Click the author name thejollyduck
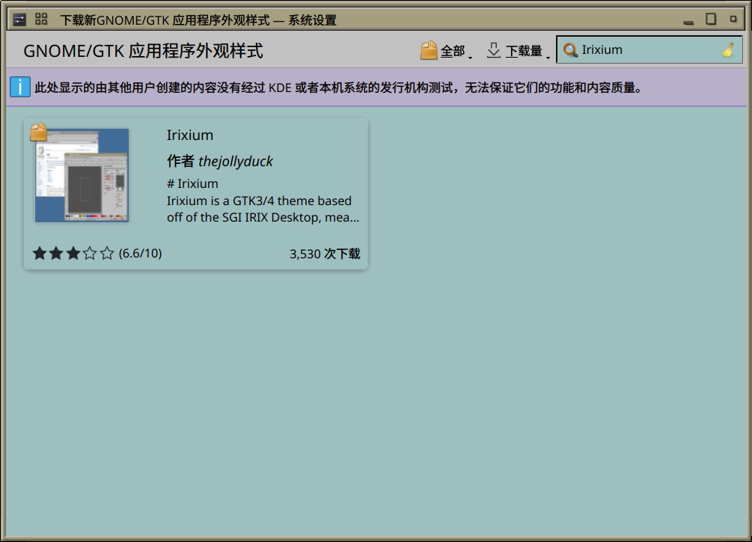The width and height of the screenshot is (752, 542). point(235,161)
